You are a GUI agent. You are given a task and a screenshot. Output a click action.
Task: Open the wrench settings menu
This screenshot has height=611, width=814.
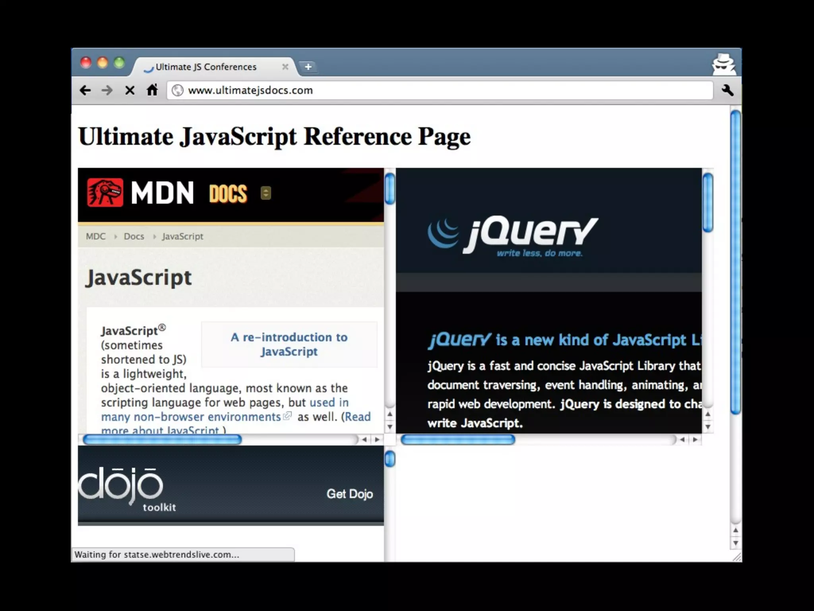tap(727, 90)
